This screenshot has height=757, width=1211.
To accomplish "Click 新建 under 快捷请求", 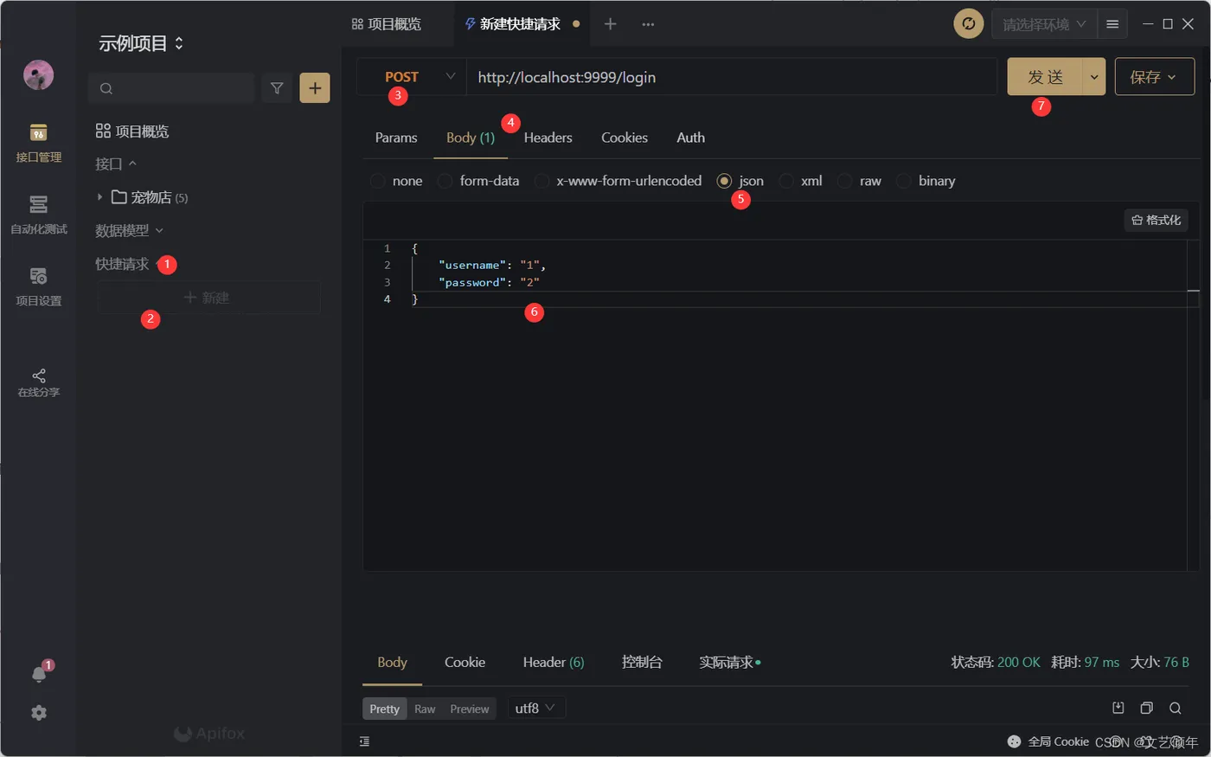I will pos(208,298).
